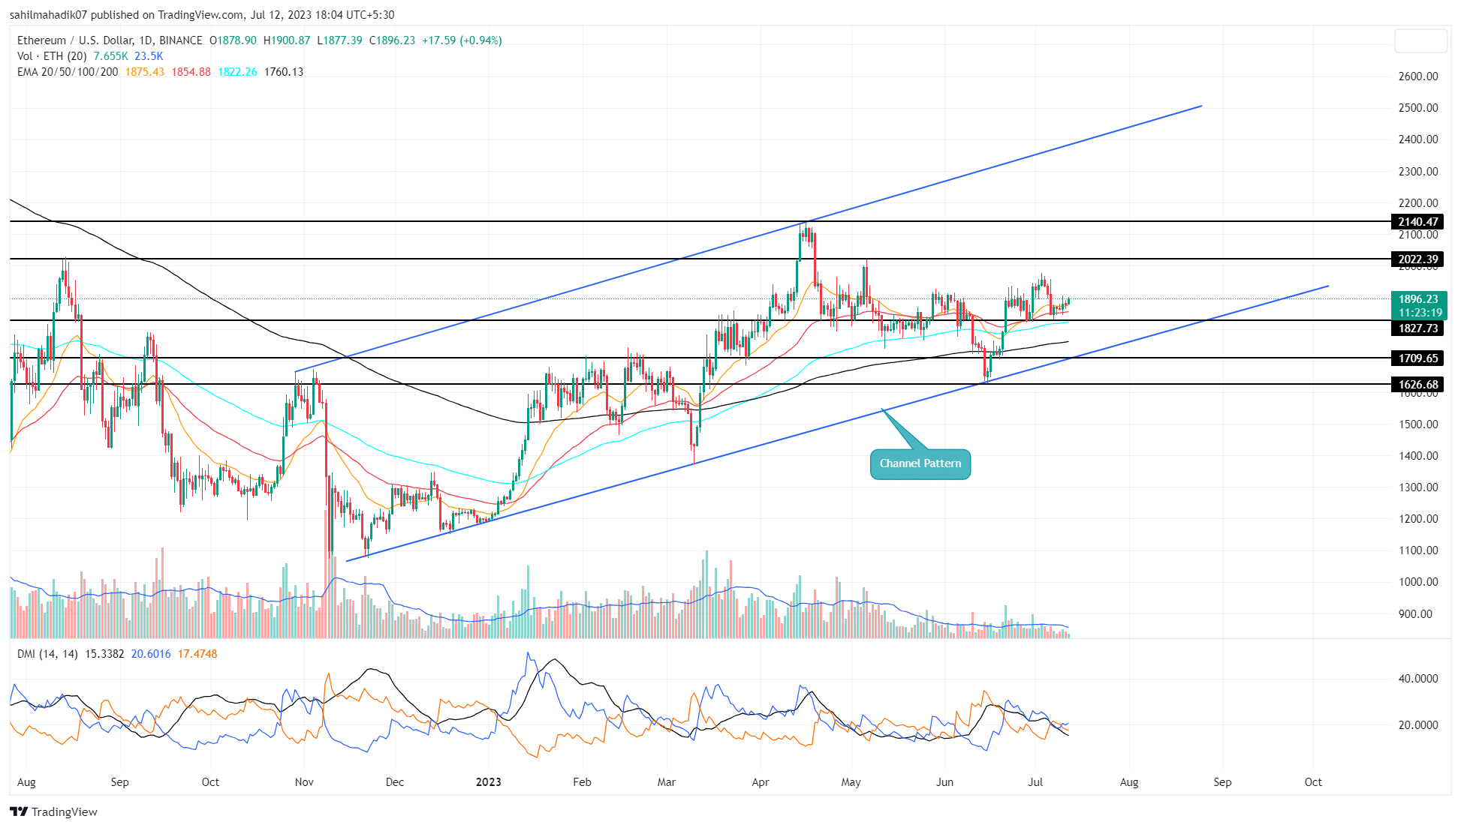Image resolution: width=1461 pixels, height=828 pixels.
Task: Click the 2600.00 price scale label
Action: click(1418, 76)
